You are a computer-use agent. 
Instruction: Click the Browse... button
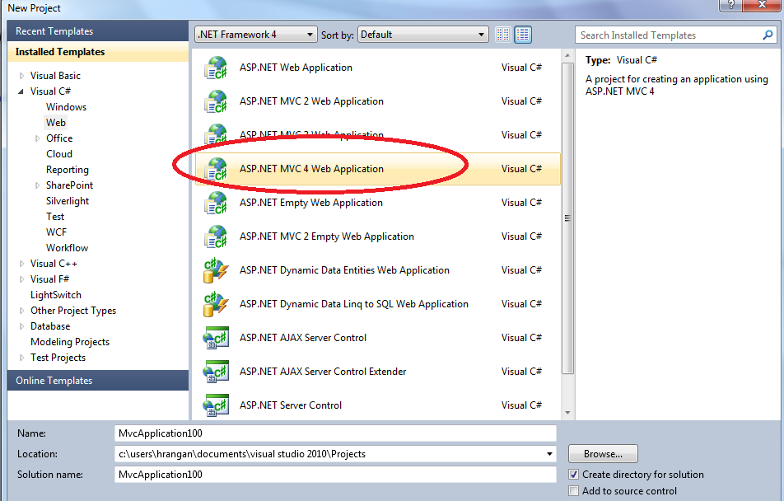pos(603,454)
